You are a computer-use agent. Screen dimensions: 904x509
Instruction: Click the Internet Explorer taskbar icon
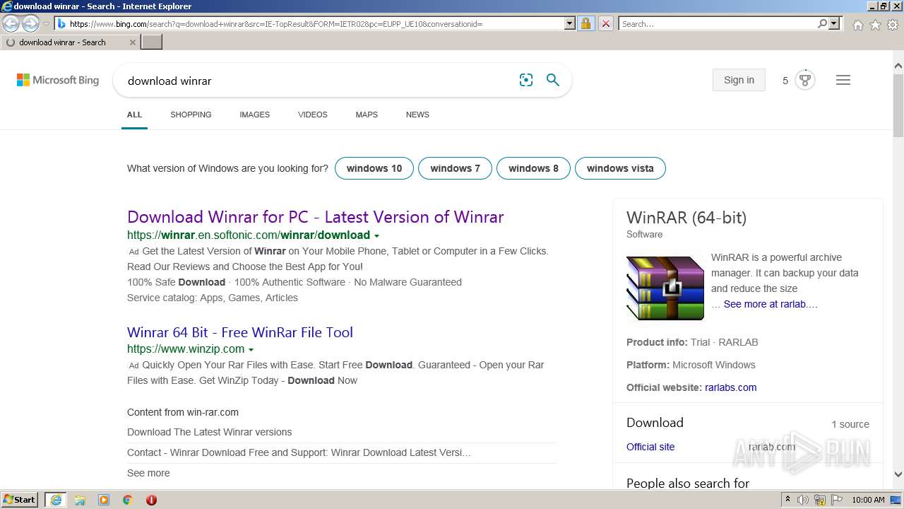tap(56, 500)
